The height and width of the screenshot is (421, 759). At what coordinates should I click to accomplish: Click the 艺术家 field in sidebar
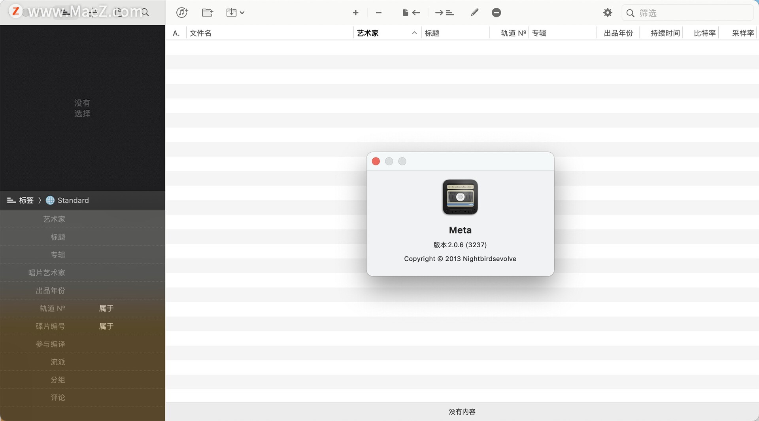pyautogui.click(x=83, y=219)
